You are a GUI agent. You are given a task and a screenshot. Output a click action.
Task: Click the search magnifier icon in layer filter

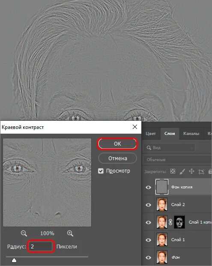click(x=149, y=148)
